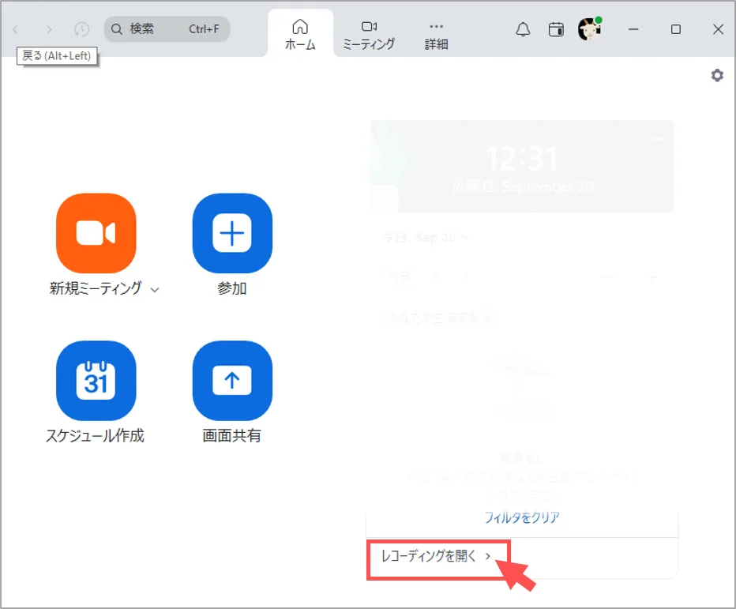
Task: Expand the 新規ミーティング dropdown arrow
Action: click(155, 290)
